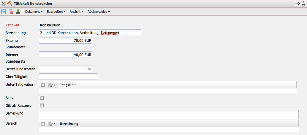Click the blue floppy disk save icon
307x135 pixels.
point(4,12)
